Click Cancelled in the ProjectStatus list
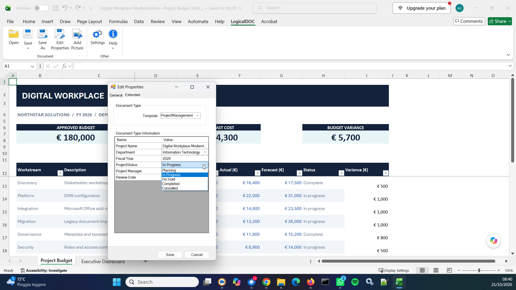Image resolution: width=516 pixels, height=290 pixels. click(185, 188)
